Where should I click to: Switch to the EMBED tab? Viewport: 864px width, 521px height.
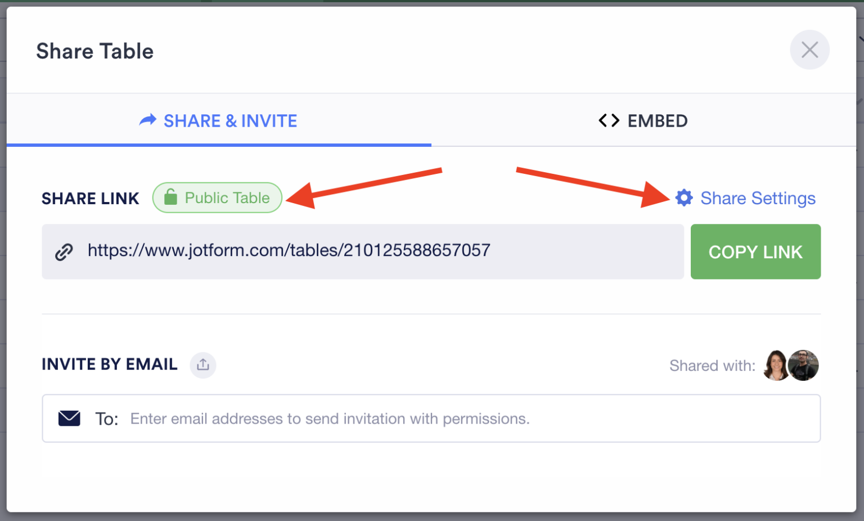click(x=643, y=120)
